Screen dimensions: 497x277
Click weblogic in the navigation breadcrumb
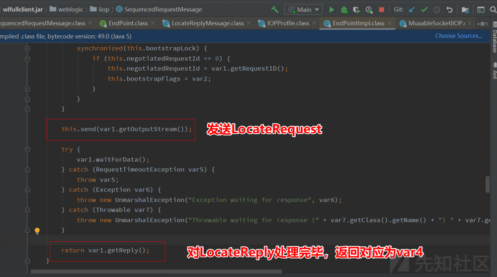tap(71, 9)
